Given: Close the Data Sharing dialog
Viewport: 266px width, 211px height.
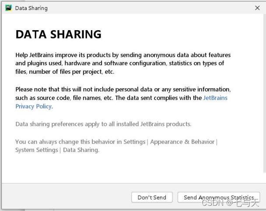Looking at the screenshot, I should 257,8.
